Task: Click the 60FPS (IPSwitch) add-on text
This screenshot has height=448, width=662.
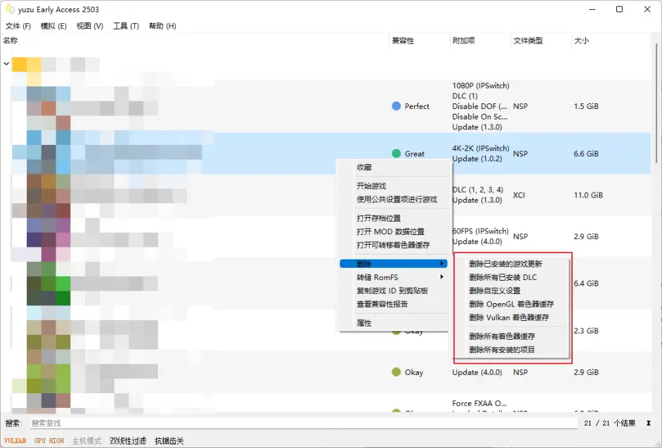Action: point(481,231)
